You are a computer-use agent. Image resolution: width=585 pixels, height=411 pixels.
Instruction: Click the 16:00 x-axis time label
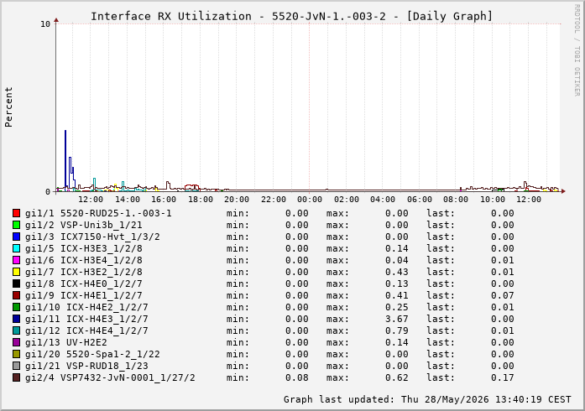[x=164, y=200]
